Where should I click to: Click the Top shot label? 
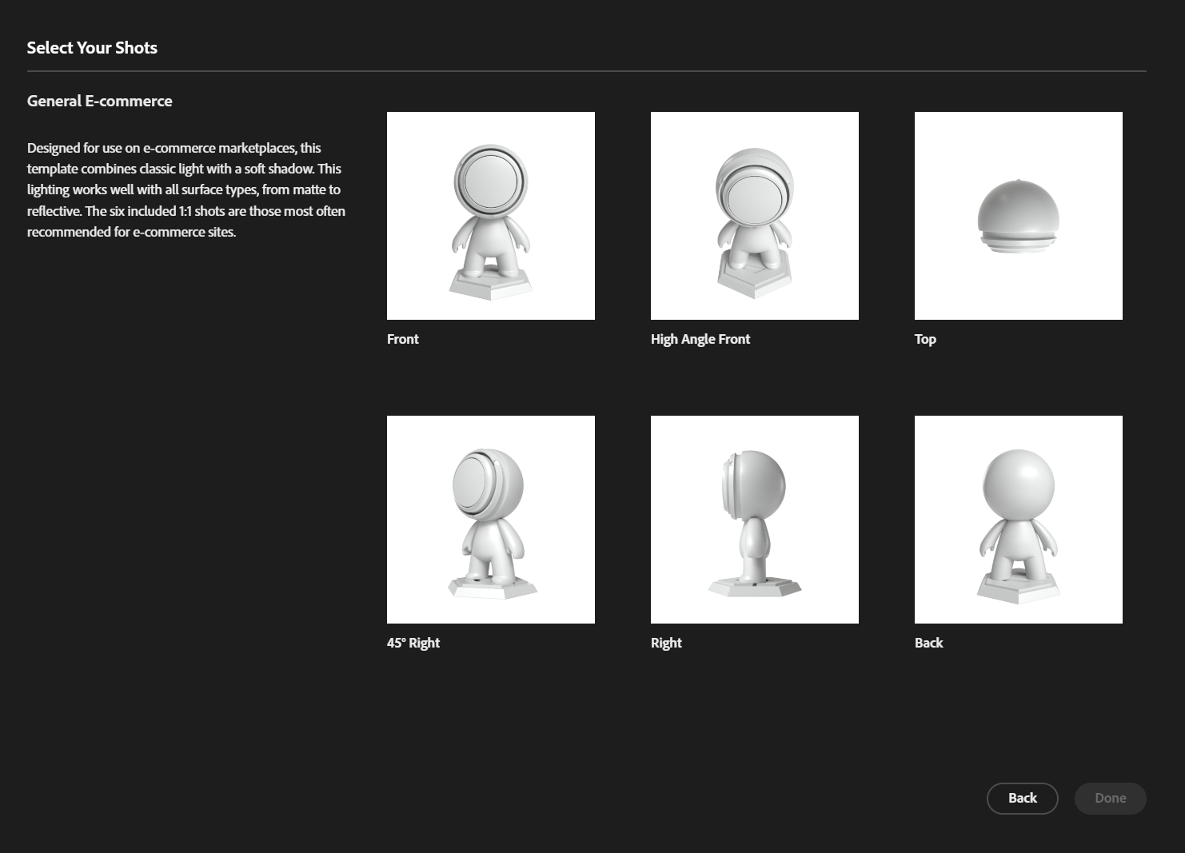tap(924, 339)
